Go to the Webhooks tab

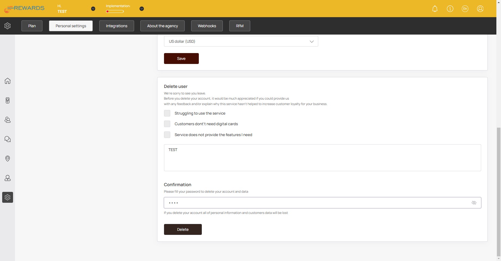click(207, 26)
